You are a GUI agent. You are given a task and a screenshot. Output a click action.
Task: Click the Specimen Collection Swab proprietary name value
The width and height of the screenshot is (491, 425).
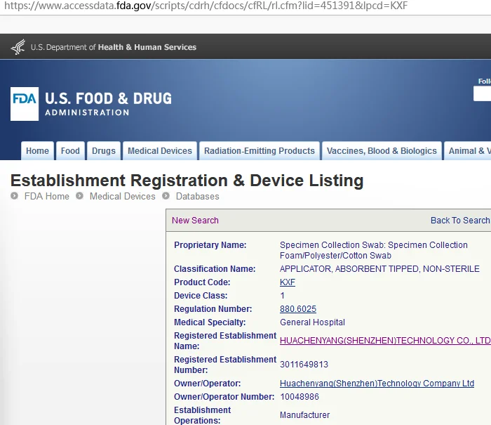tap(374, 250)
